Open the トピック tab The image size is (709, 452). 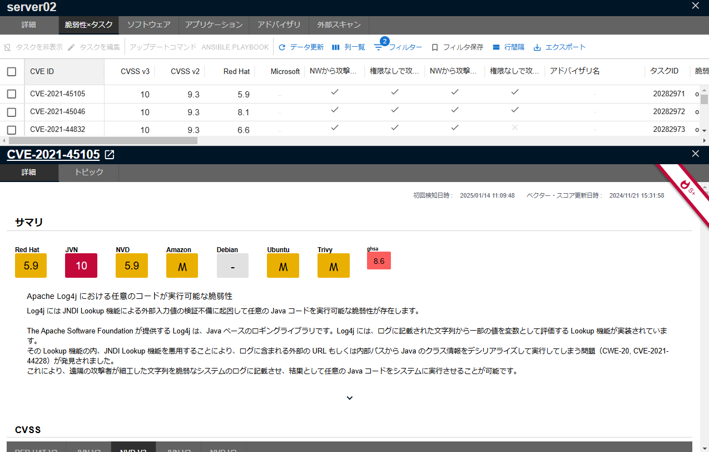point(88,173)
